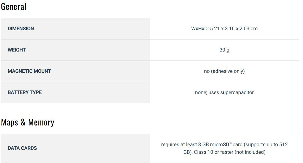
Task: Click the 5.21 x 3.16 x 2.03 cm measurement
Action: [x=235, y=29]
